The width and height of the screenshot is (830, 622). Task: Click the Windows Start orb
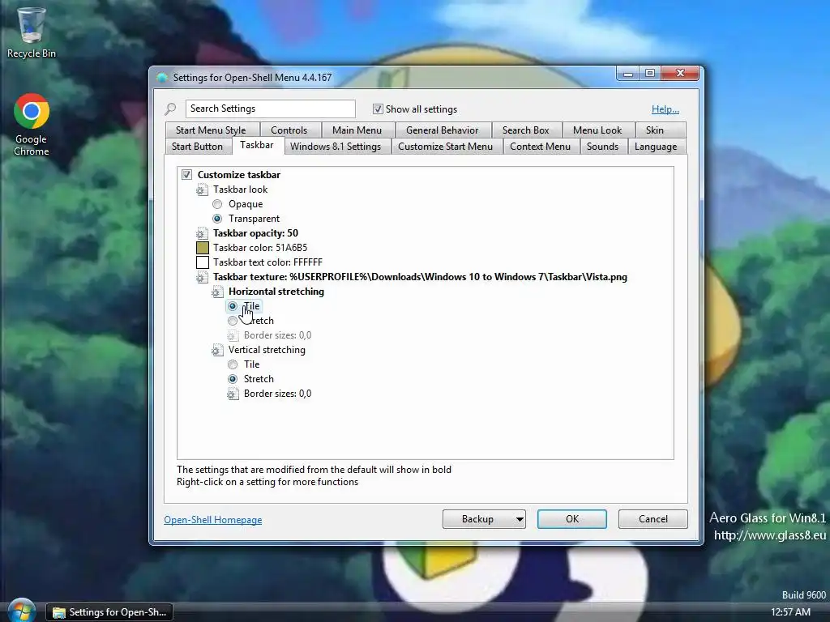pos(22,611)
